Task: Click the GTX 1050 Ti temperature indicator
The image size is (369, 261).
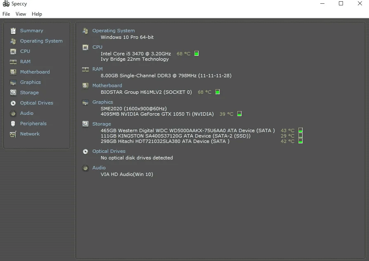Action: (x=239, y=114)
